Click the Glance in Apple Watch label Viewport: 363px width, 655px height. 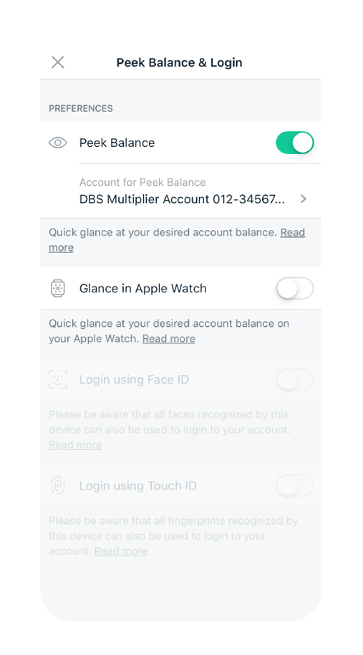(142, 288)
